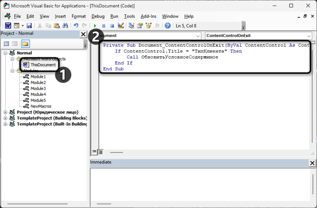Open the Debug menu
Screen dimensions: 317x208
98,16
